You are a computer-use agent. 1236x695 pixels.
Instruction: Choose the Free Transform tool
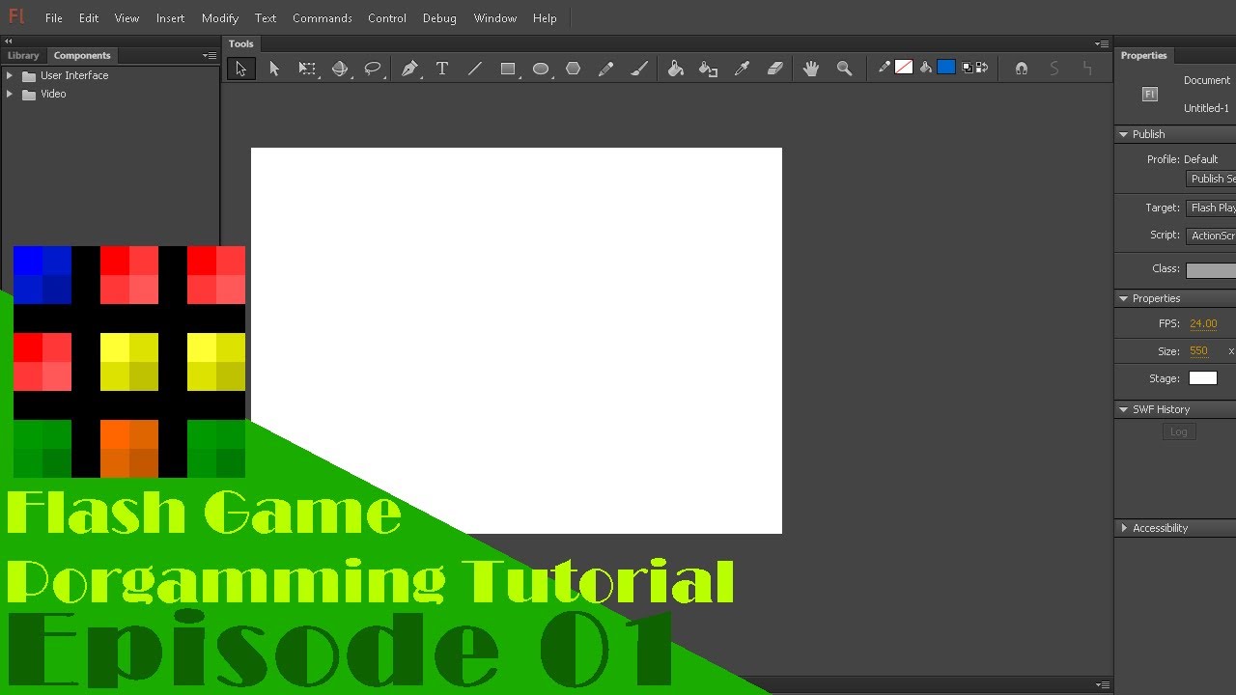307,69
